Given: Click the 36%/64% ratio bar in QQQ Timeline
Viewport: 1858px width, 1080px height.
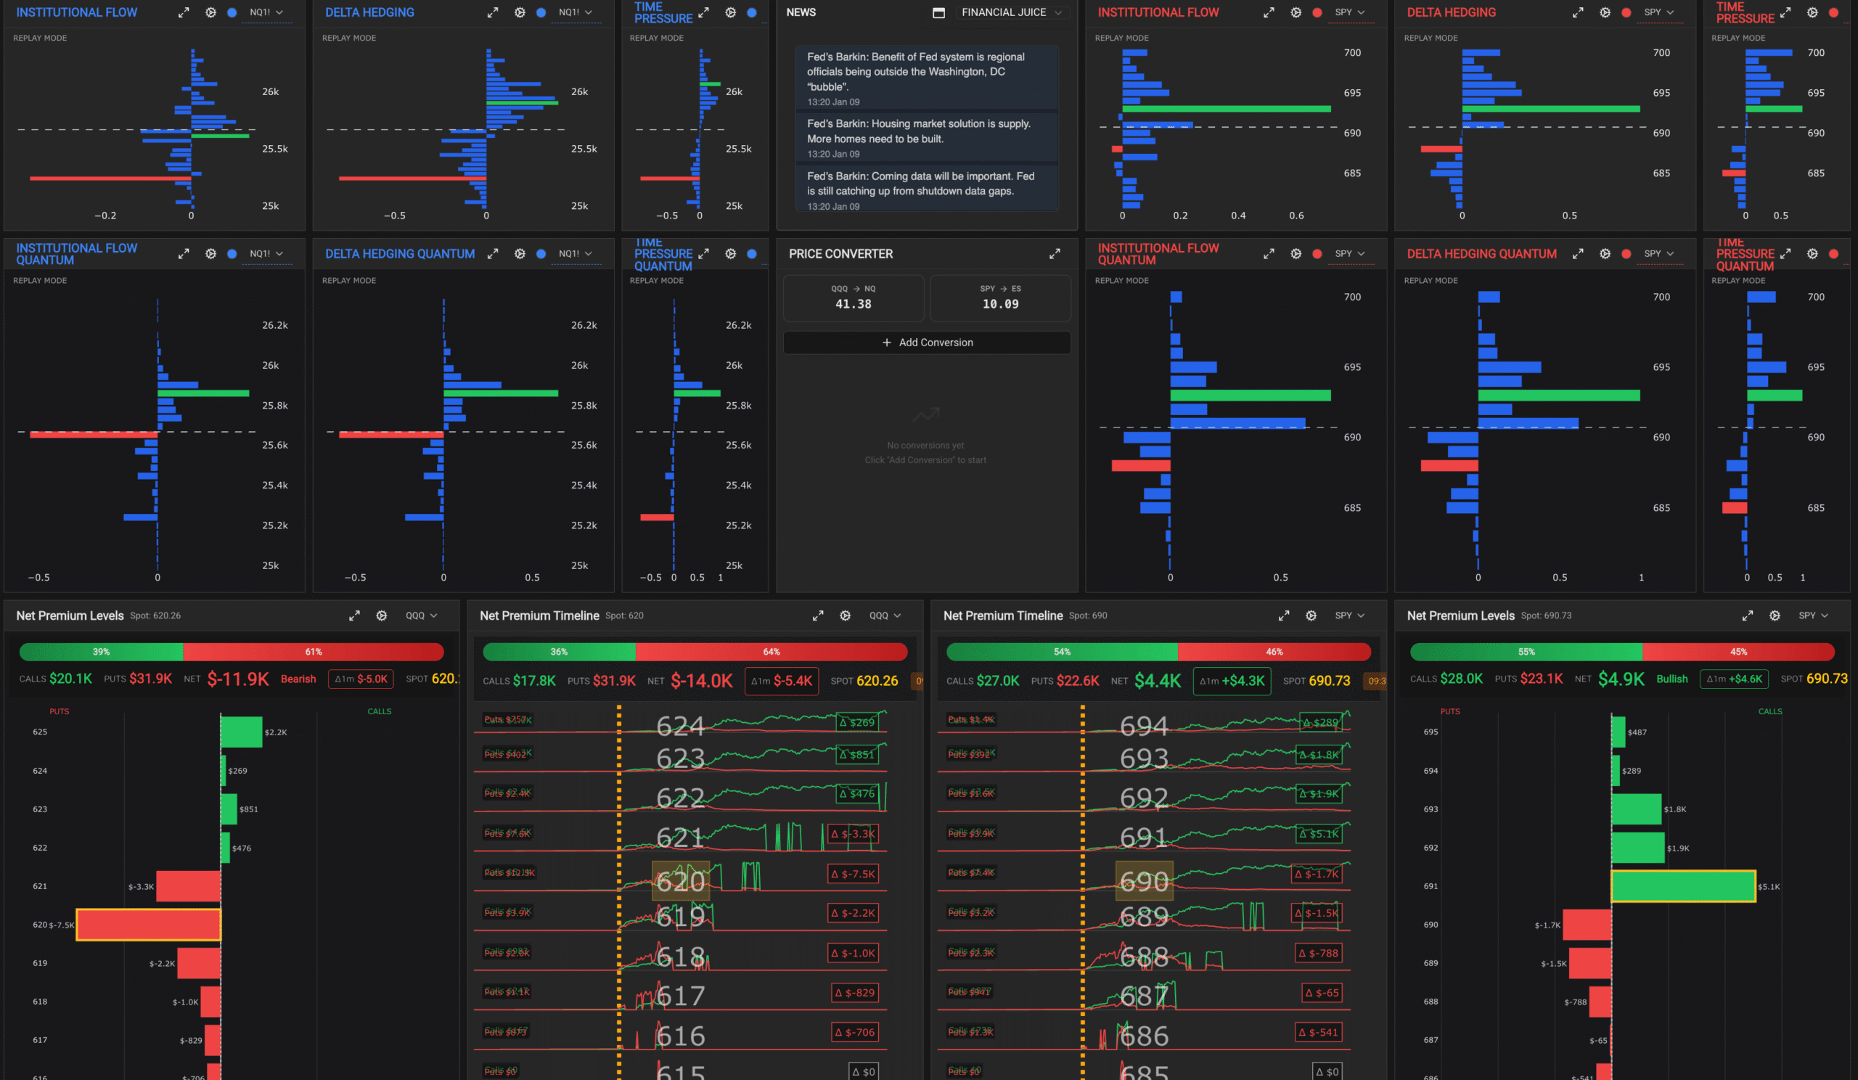Looking at the screenshot, I should click(x=695, y=652).
